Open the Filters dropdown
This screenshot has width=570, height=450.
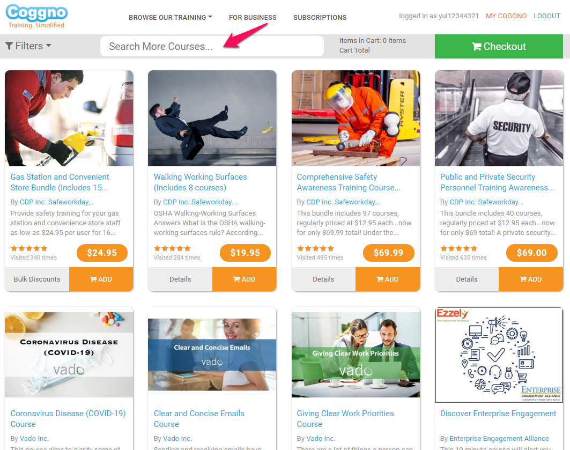point(28,46)
